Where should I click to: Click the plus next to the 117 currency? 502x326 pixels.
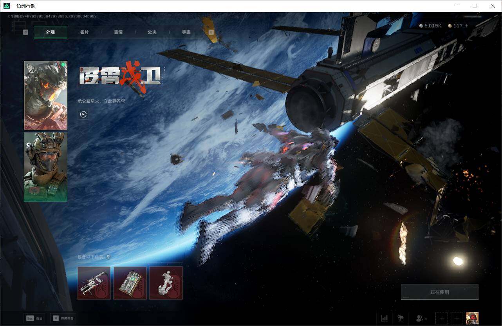point(466,26)
